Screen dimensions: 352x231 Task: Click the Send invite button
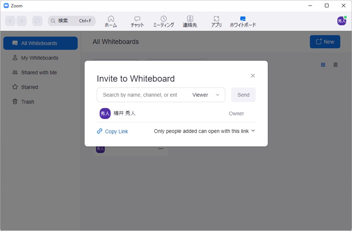[243, 95]
